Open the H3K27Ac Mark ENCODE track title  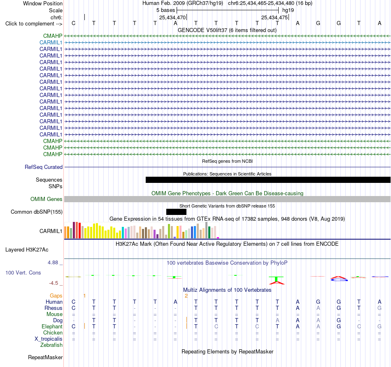tap(227, 244)
